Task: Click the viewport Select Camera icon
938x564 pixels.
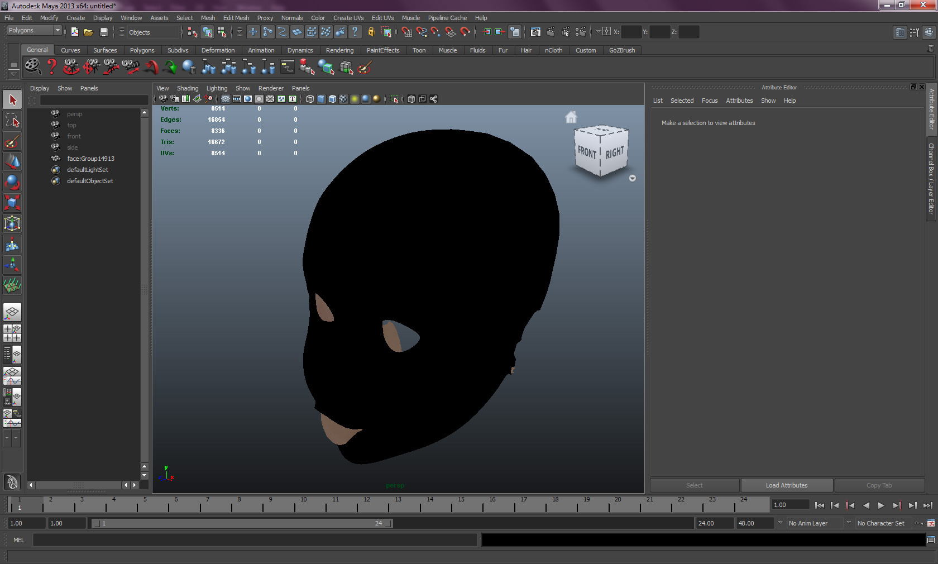Action: (163, 99)
